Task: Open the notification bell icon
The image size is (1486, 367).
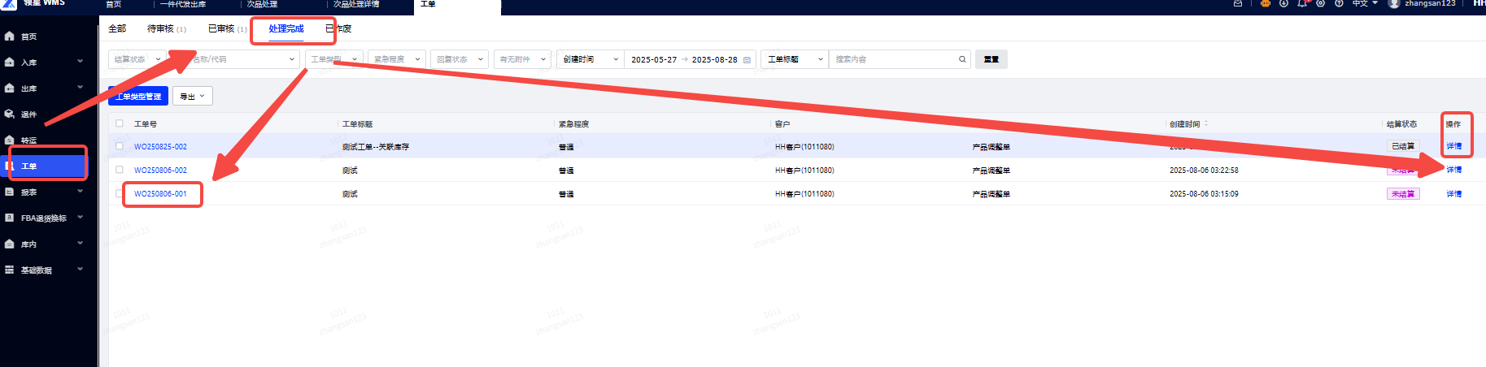Action: pyautogui.click(x=1302, y=3)
